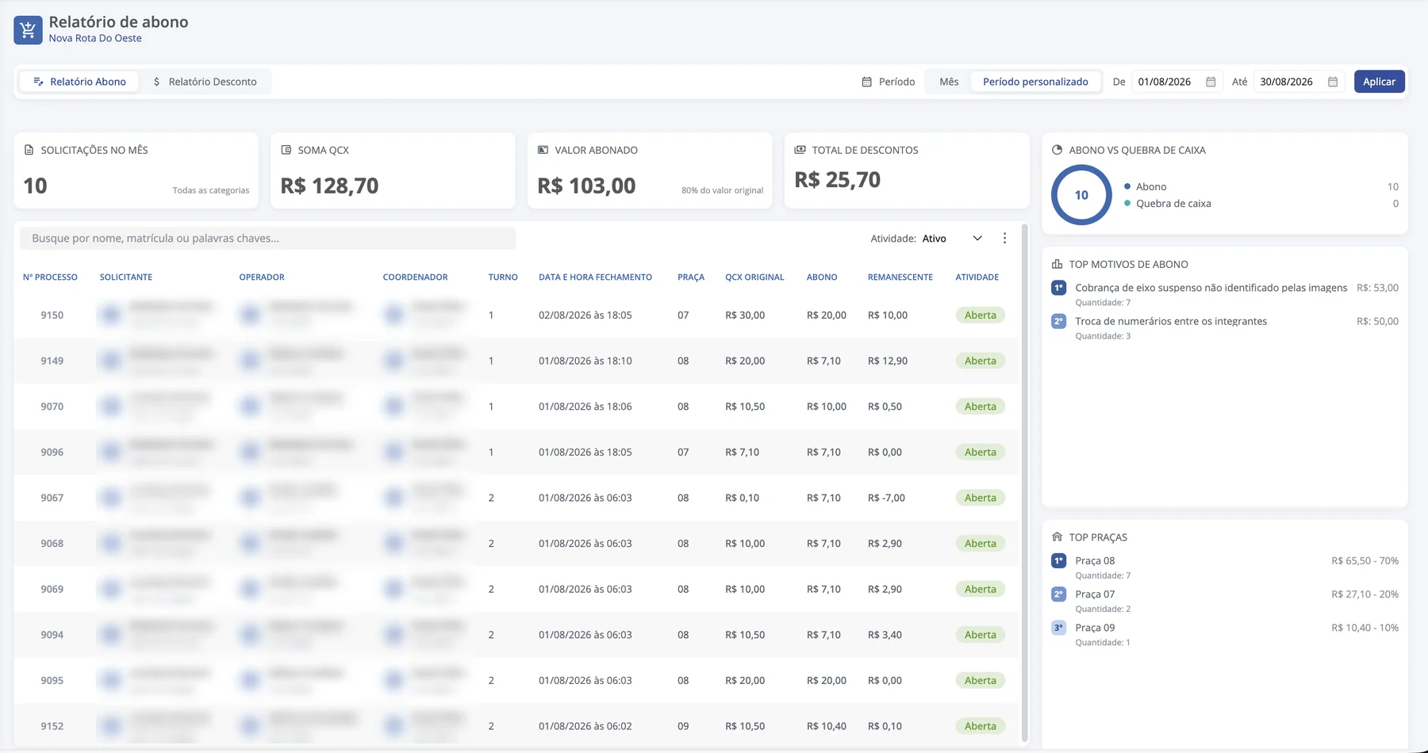Click the calendar icon beside Período label
1428x753 pixels.
[x=867, y=82]
